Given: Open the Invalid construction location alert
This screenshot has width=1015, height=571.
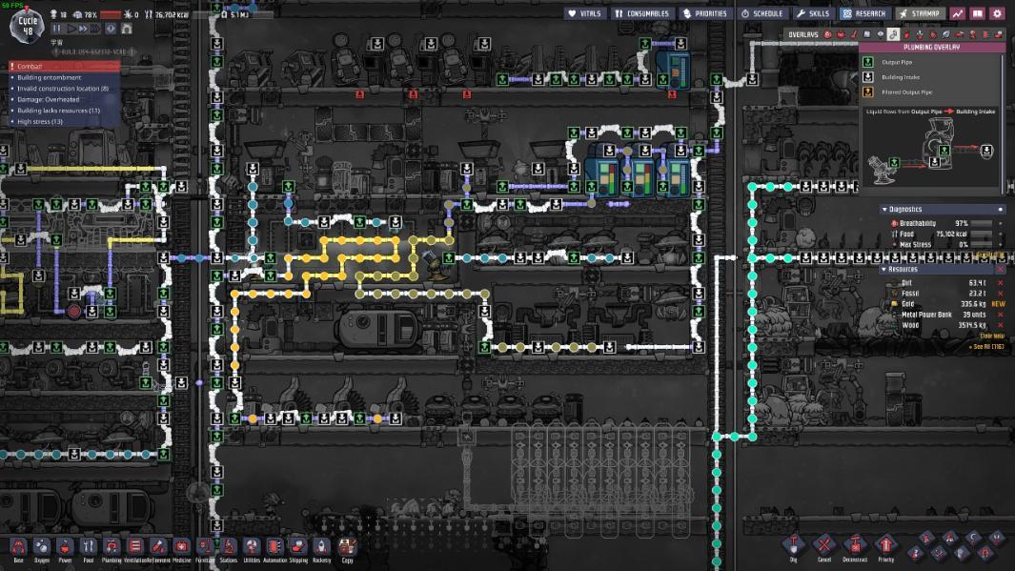Looking at the screenshot, I should click(x=63, y=89).
